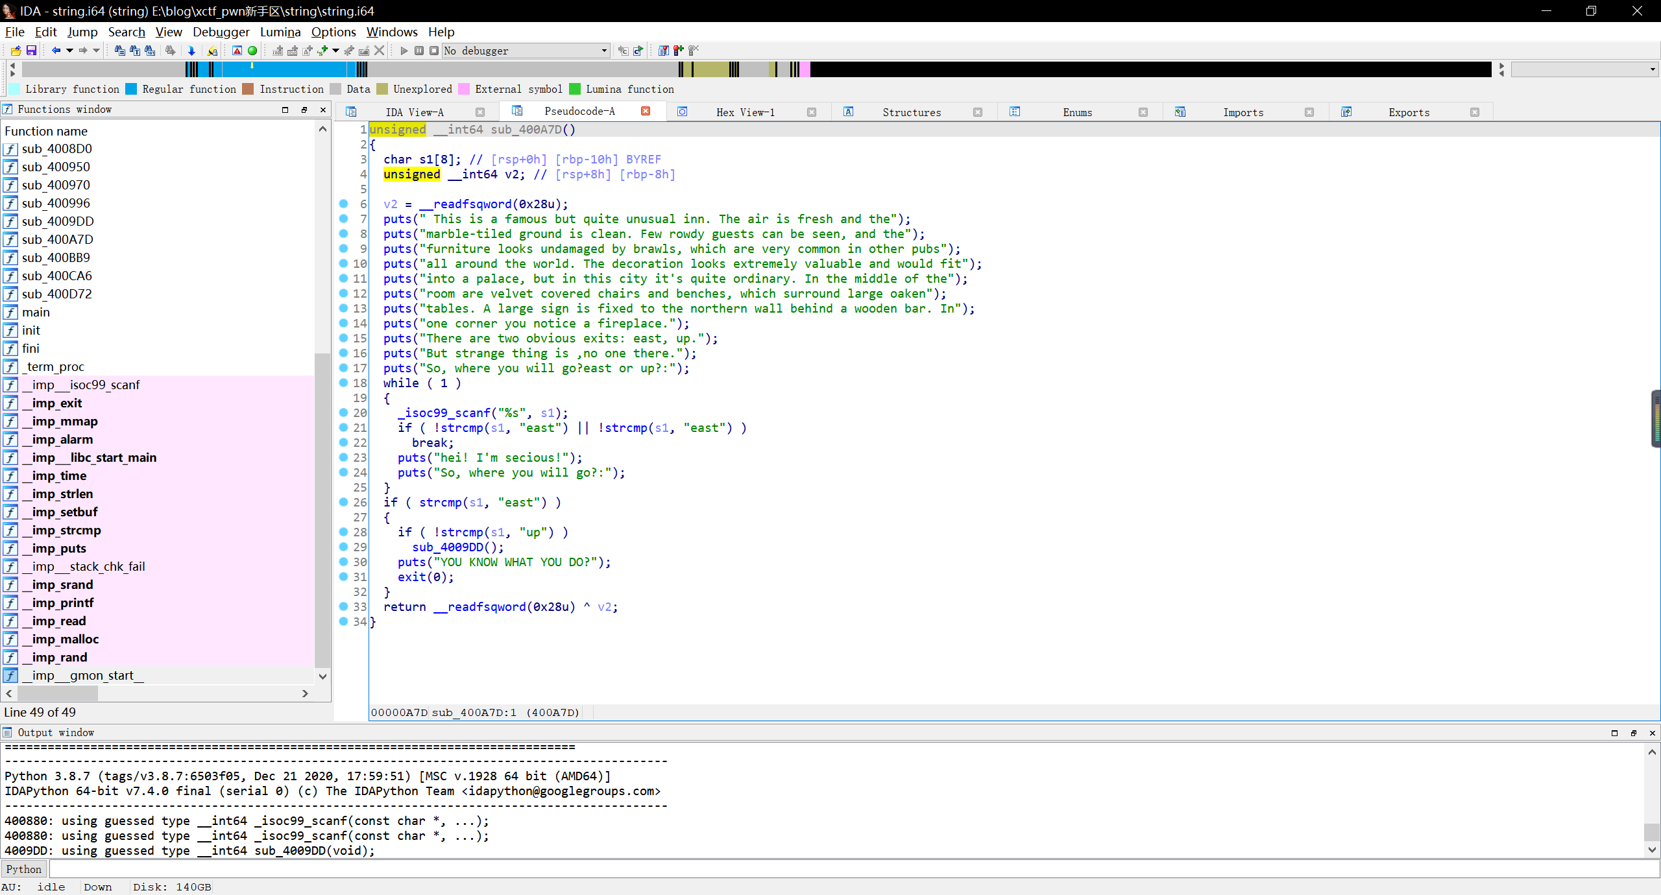Viewport: 1661px width, 895px height.
Task: Click the red X delete toolbar icon
Action: 380,51
